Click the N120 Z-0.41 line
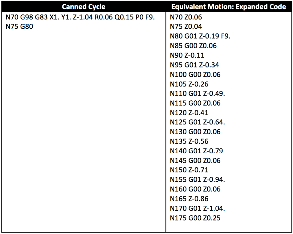The width and height of the screenshot is (293, 234). [x=189, y=113]
